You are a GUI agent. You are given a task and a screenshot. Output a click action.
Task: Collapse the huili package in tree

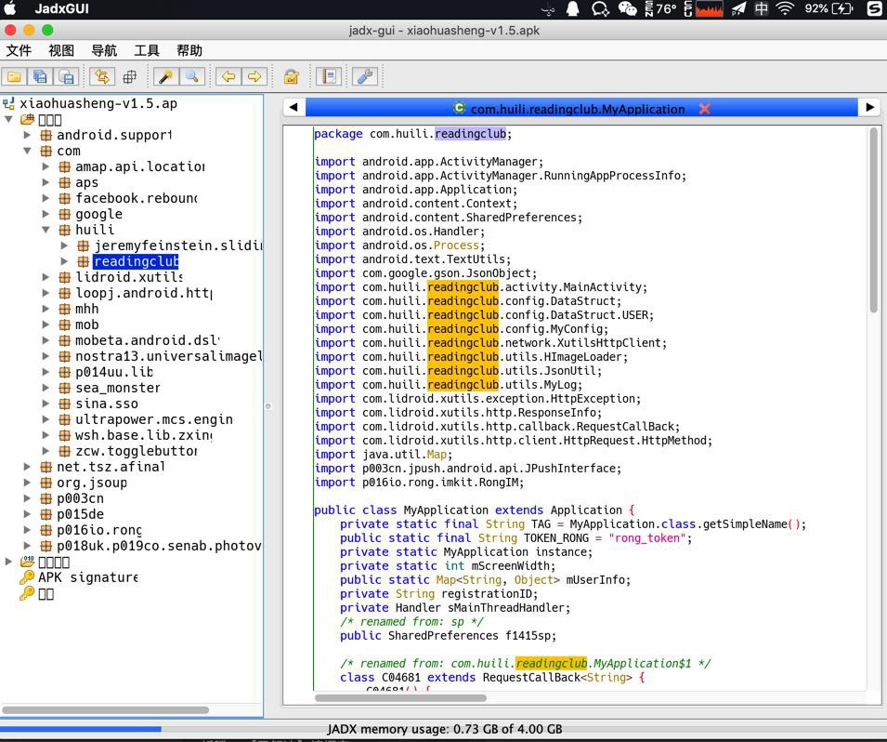tap(46, 230)
